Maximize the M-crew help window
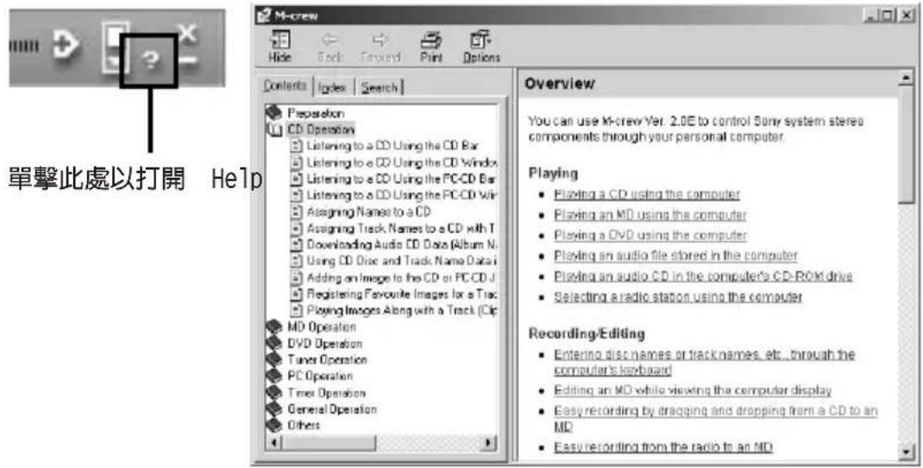Screen dimensions: 923x468 887,16
